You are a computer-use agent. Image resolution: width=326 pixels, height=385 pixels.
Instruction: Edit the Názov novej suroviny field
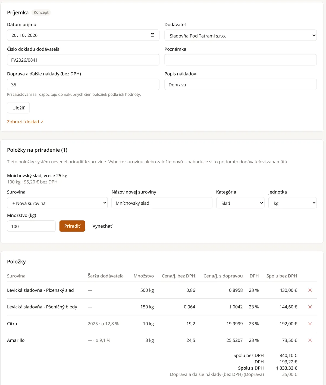tap(162, 203)
